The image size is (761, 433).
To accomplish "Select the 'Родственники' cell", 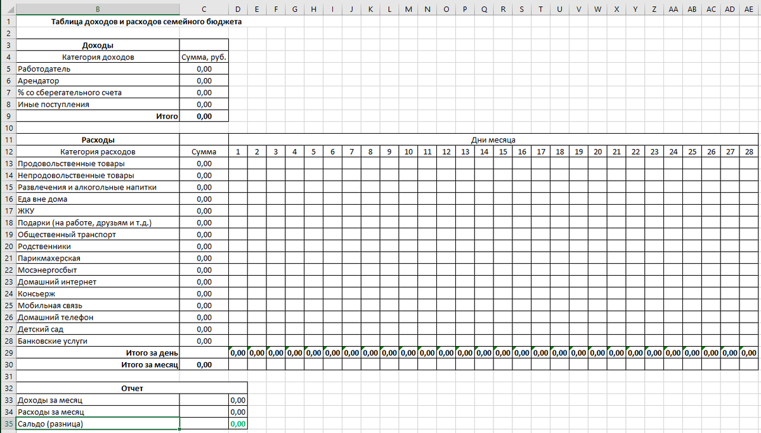I will coord(98,247).
